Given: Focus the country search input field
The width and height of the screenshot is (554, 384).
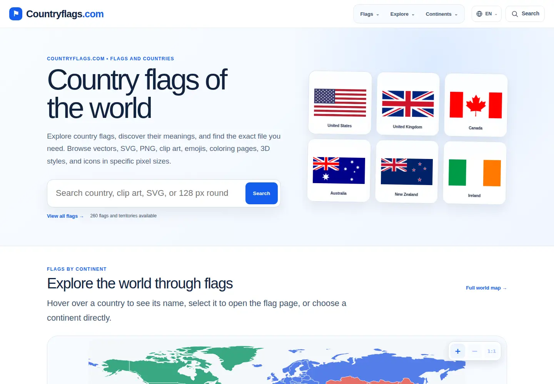Looking at the screenshot, I should click(148, 193).
